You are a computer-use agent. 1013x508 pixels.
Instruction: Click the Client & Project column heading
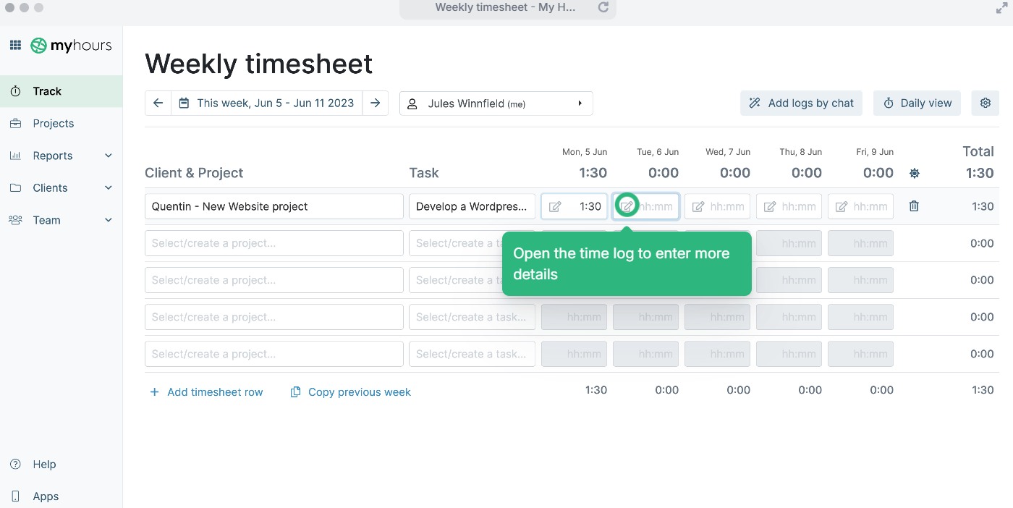(194, 173)
